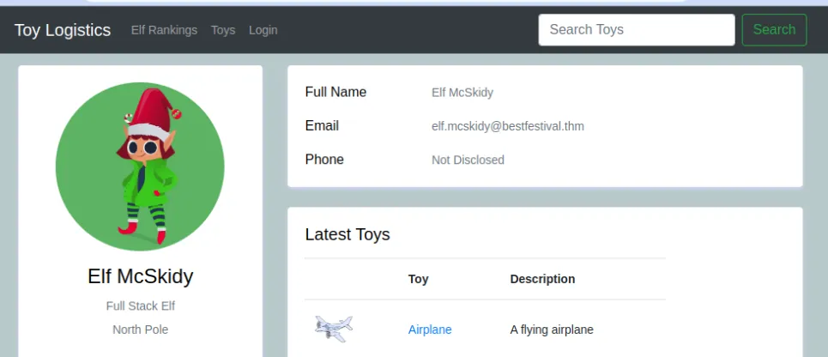The height and width of the screenshot is (357, 828).
Task: Click the A flying airplane description
Action: point(552,330)
